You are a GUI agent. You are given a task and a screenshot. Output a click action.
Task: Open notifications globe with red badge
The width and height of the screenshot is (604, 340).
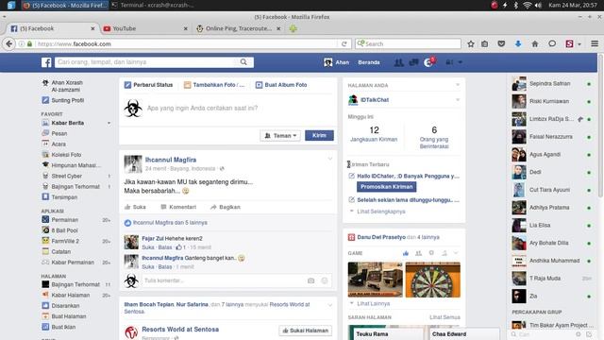point(428,62)
